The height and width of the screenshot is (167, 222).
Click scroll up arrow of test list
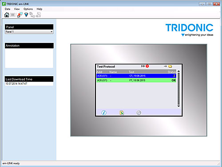(178, 71)
